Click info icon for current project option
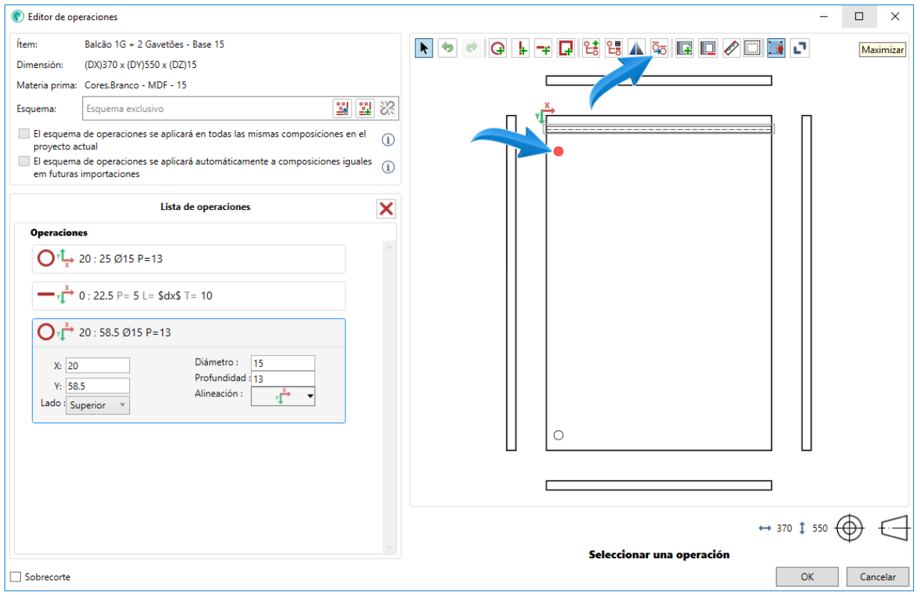Image resolution: width=920 pixels, height=595 pixels. 388,141
